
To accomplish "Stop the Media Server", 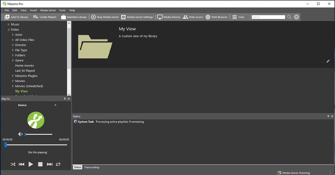I will point(105,17).
